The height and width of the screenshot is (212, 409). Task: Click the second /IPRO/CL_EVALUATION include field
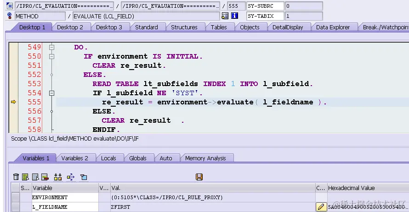pyautogui.click(x=170, y=5)
